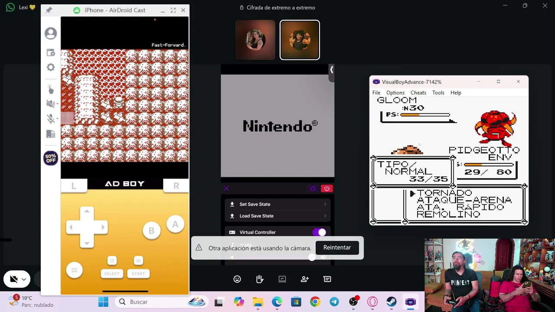Open the Help menu in VisualBoyAdvance

456,93
